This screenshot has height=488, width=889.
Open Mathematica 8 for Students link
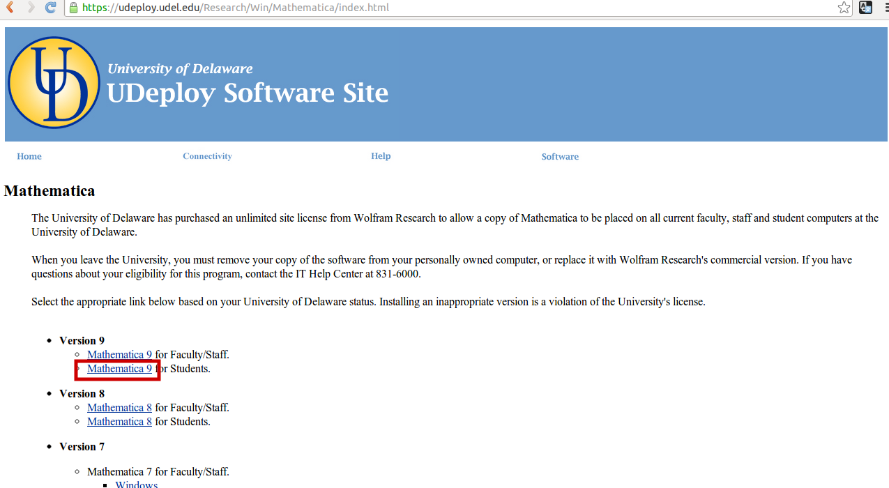click(x=119, y=422)
